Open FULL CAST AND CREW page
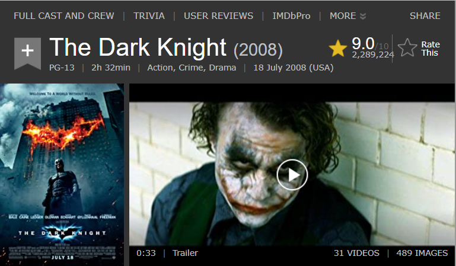This screenshot has height=266, width=456. tap(64, 15)
